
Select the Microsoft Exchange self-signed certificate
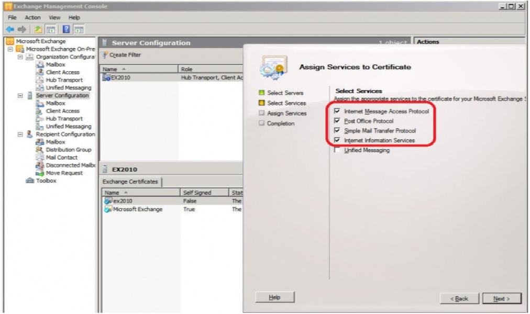point(138,209)
